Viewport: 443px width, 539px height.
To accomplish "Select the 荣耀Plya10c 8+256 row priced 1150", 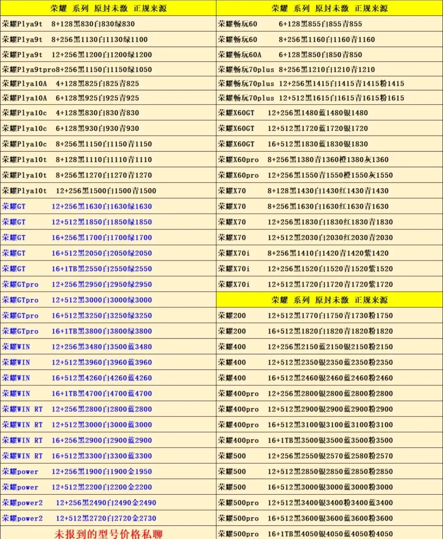I will pyautogui.click(x=108, y=144).
